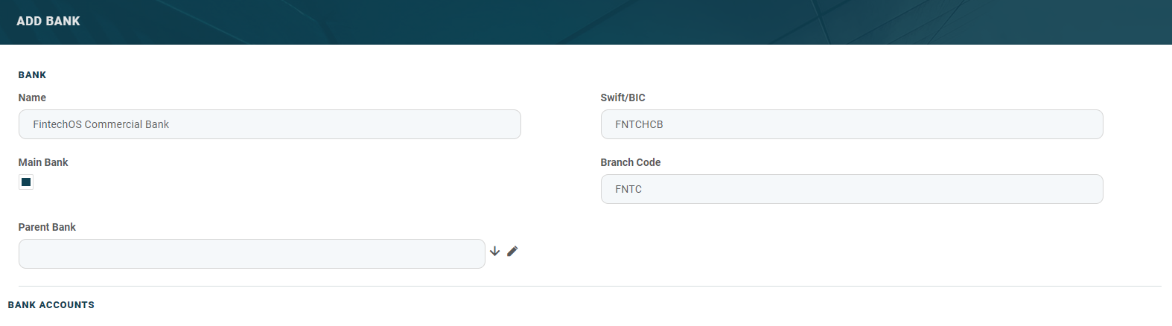Click the ADD BANK header title

click(x=48, y=21)
